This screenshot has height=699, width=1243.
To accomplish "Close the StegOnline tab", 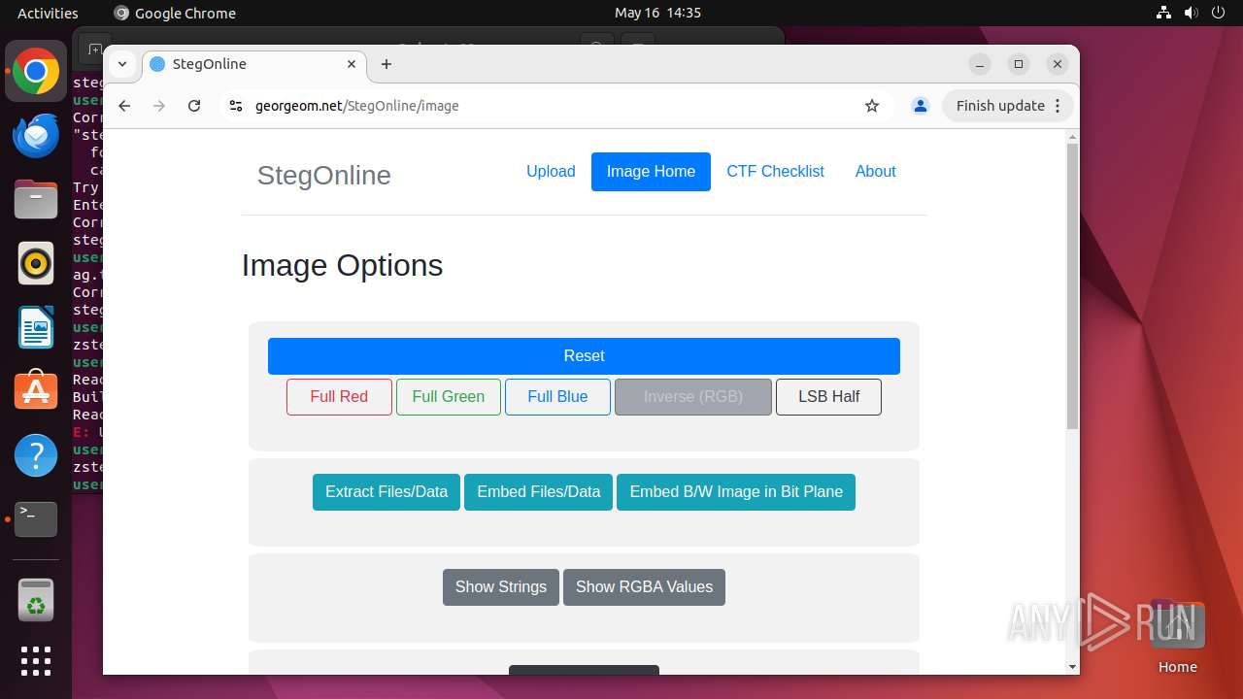I will tap(351, 64).
